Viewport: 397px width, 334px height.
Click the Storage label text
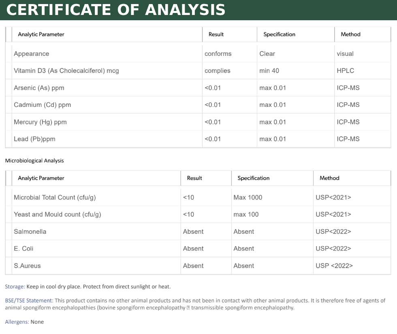[x=15, y=287]
